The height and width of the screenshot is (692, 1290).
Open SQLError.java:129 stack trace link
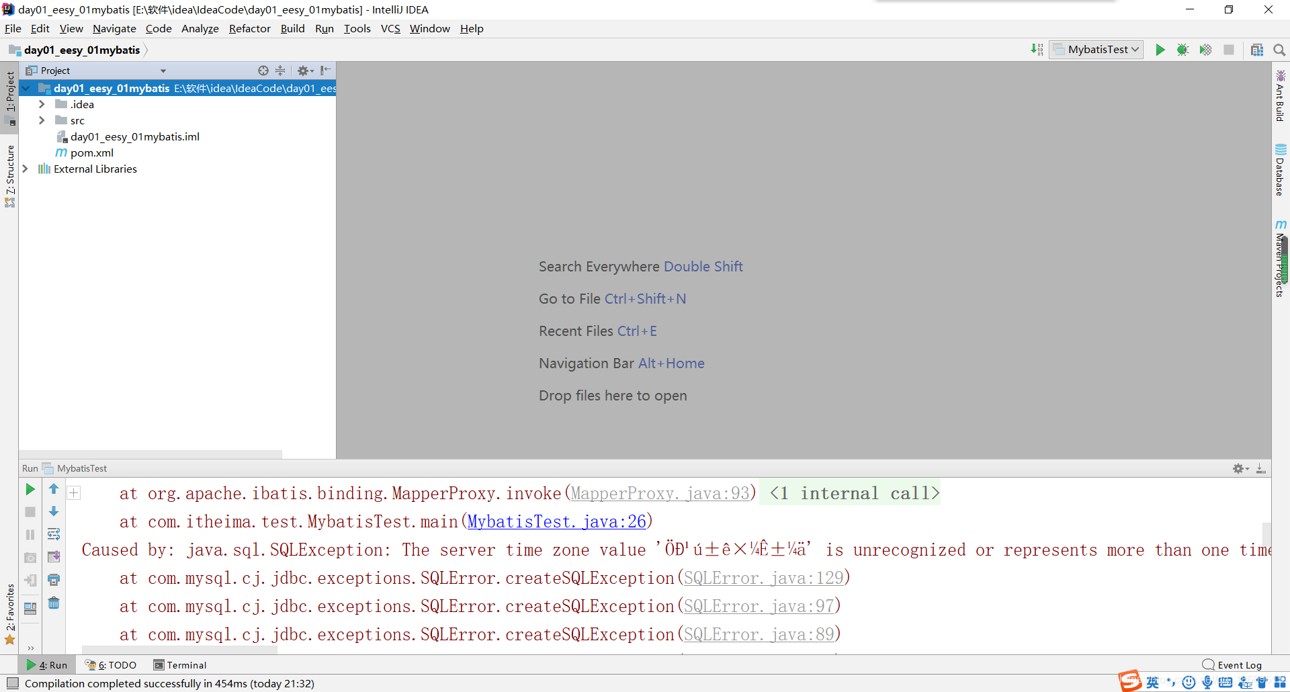pos(763,578)
